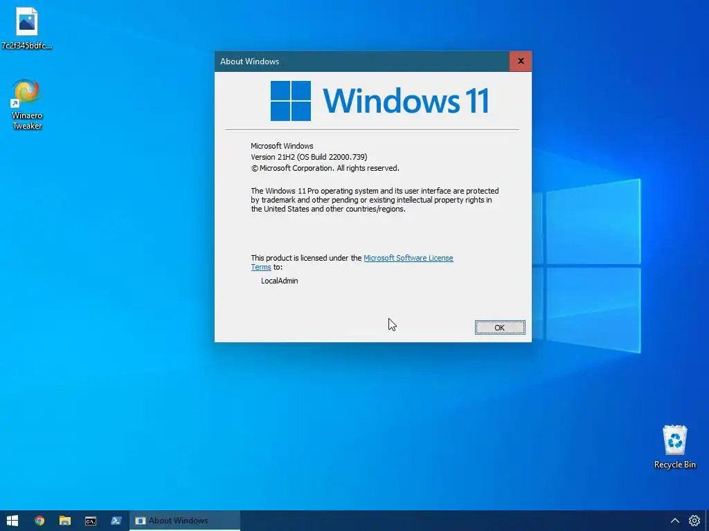The width and height of the screenshot is (709, 531).
Task: Open File Explorer from the taskbar
Action: click(x=65, y=521)
